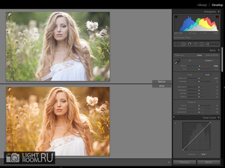Screen dimensions: 225x168
Task: Click the 'ISO 200' text
Action: tap(178, 33)
